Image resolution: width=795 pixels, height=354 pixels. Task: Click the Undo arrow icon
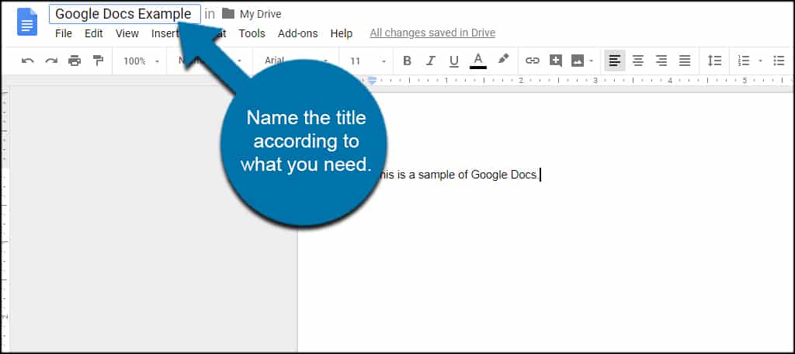pos(28,61)
